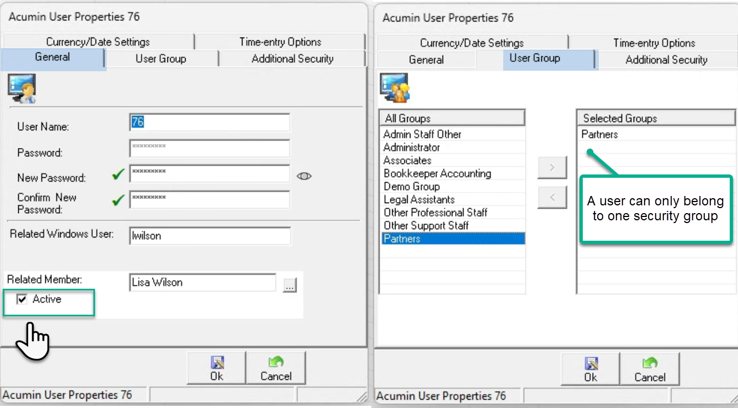Click Ok in left User Properties window
The image size is (738, 408).
click(x=217, y=369)
